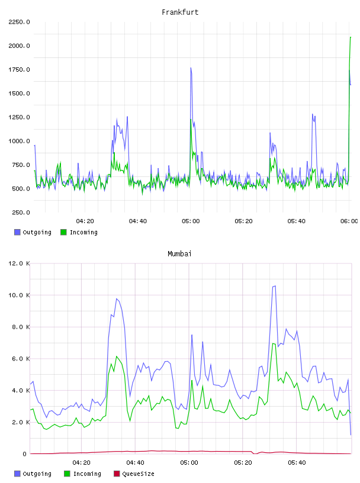Click the 2.0 K y-axis label in Mumbai chart
The width and height of the screenshot is (360, 483).
[21, 422]
